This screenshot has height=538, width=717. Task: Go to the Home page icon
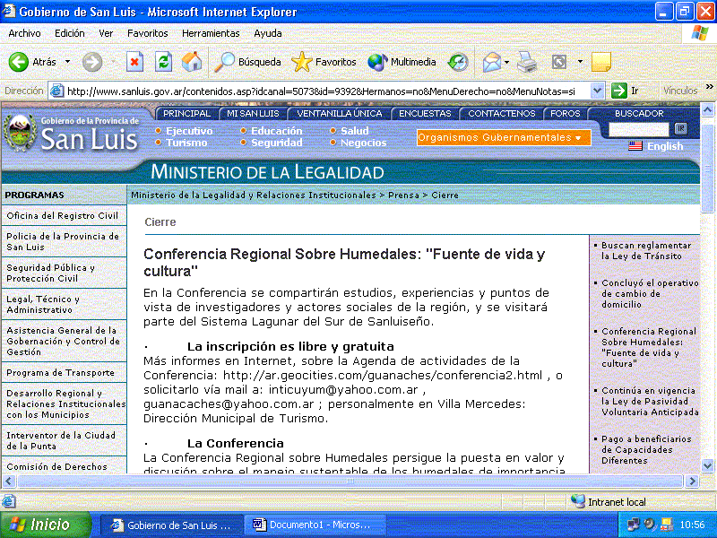click(191, 62)
